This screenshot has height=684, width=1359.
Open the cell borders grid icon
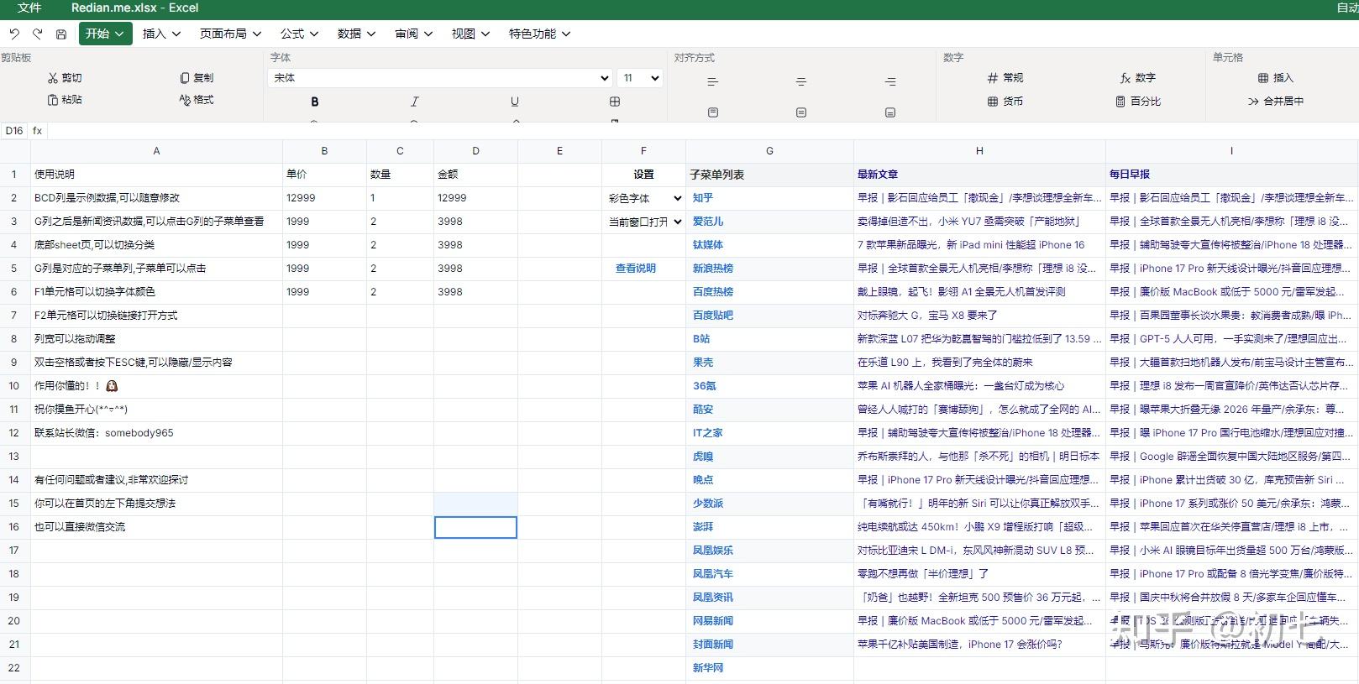[615, 102]
